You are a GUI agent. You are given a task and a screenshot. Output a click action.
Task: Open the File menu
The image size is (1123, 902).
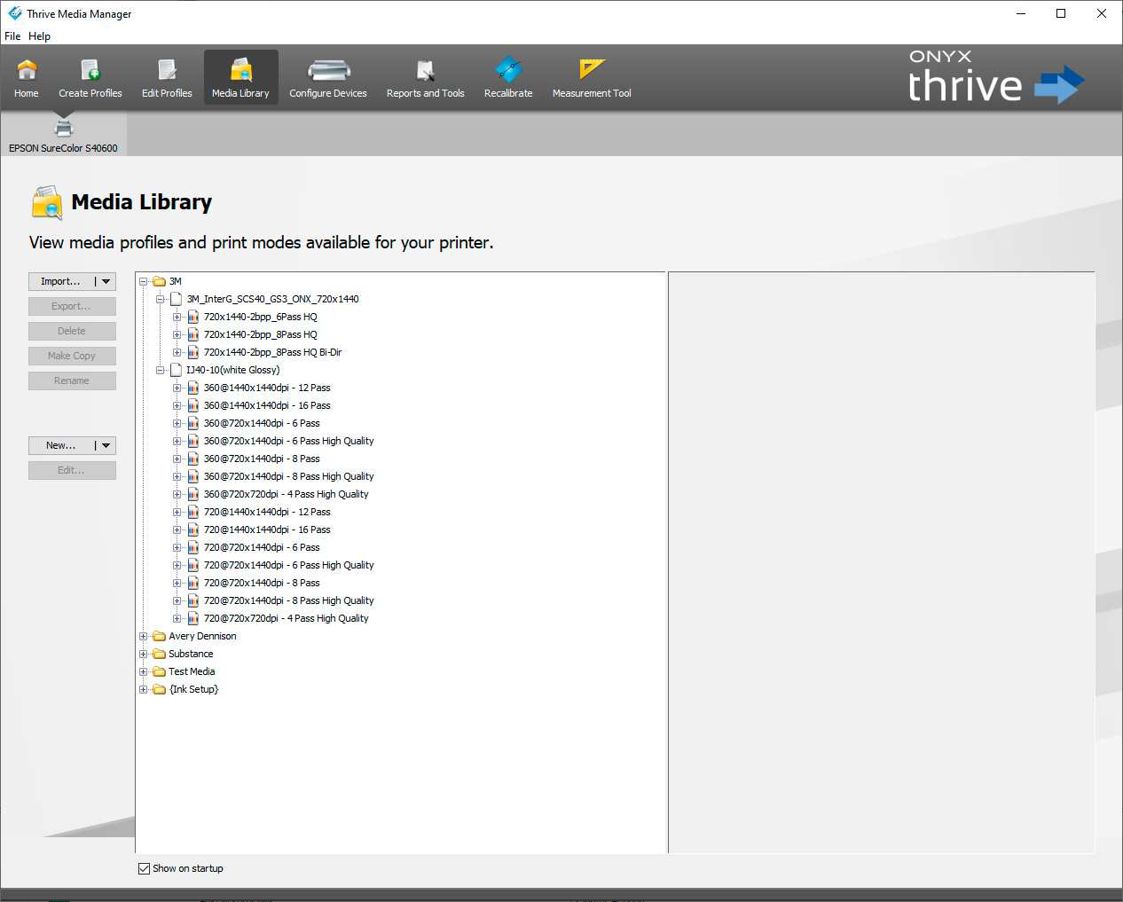12,36
